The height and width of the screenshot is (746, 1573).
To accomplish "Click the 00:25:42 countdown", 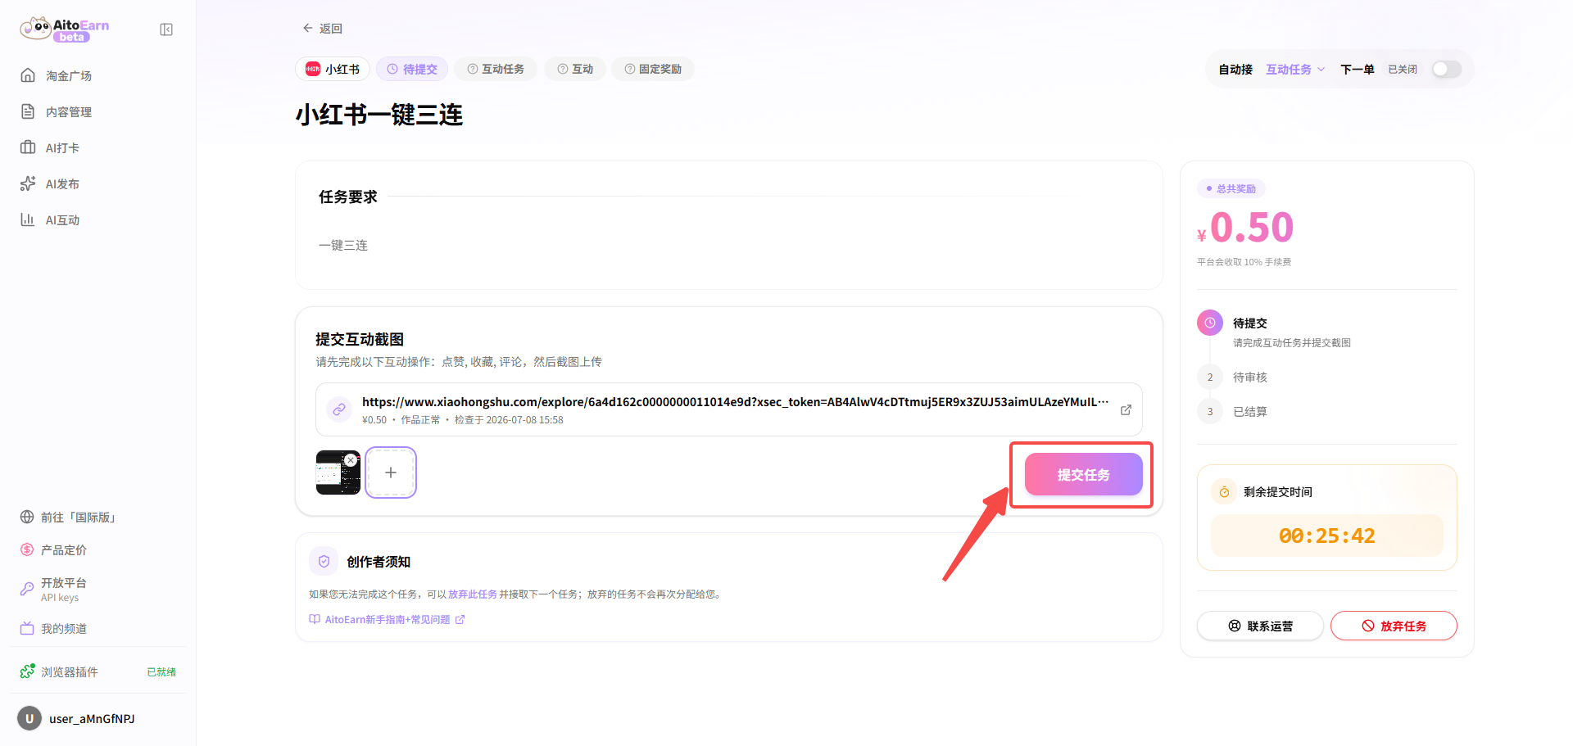I will pyautogui.click(x=1326, y=536).
